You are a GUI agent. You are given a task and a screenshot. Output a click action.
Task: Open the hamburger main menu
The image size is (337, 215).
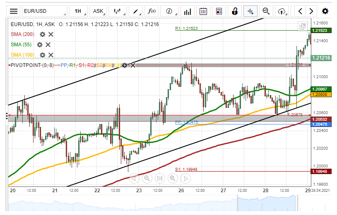[14, 11]
